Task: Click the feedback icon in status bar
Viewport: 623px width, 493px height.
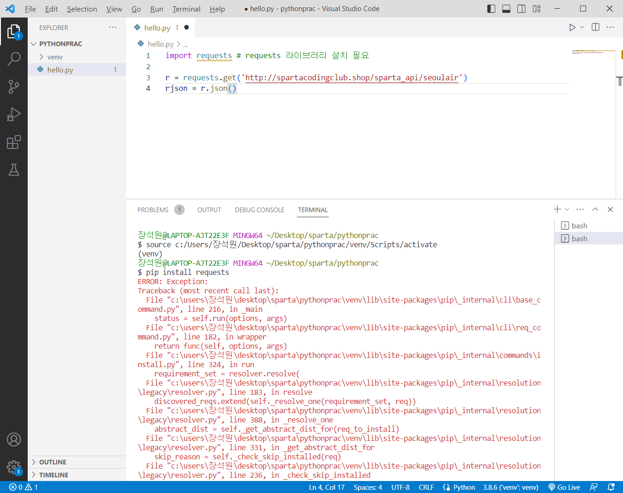Action: coord(594,487)
